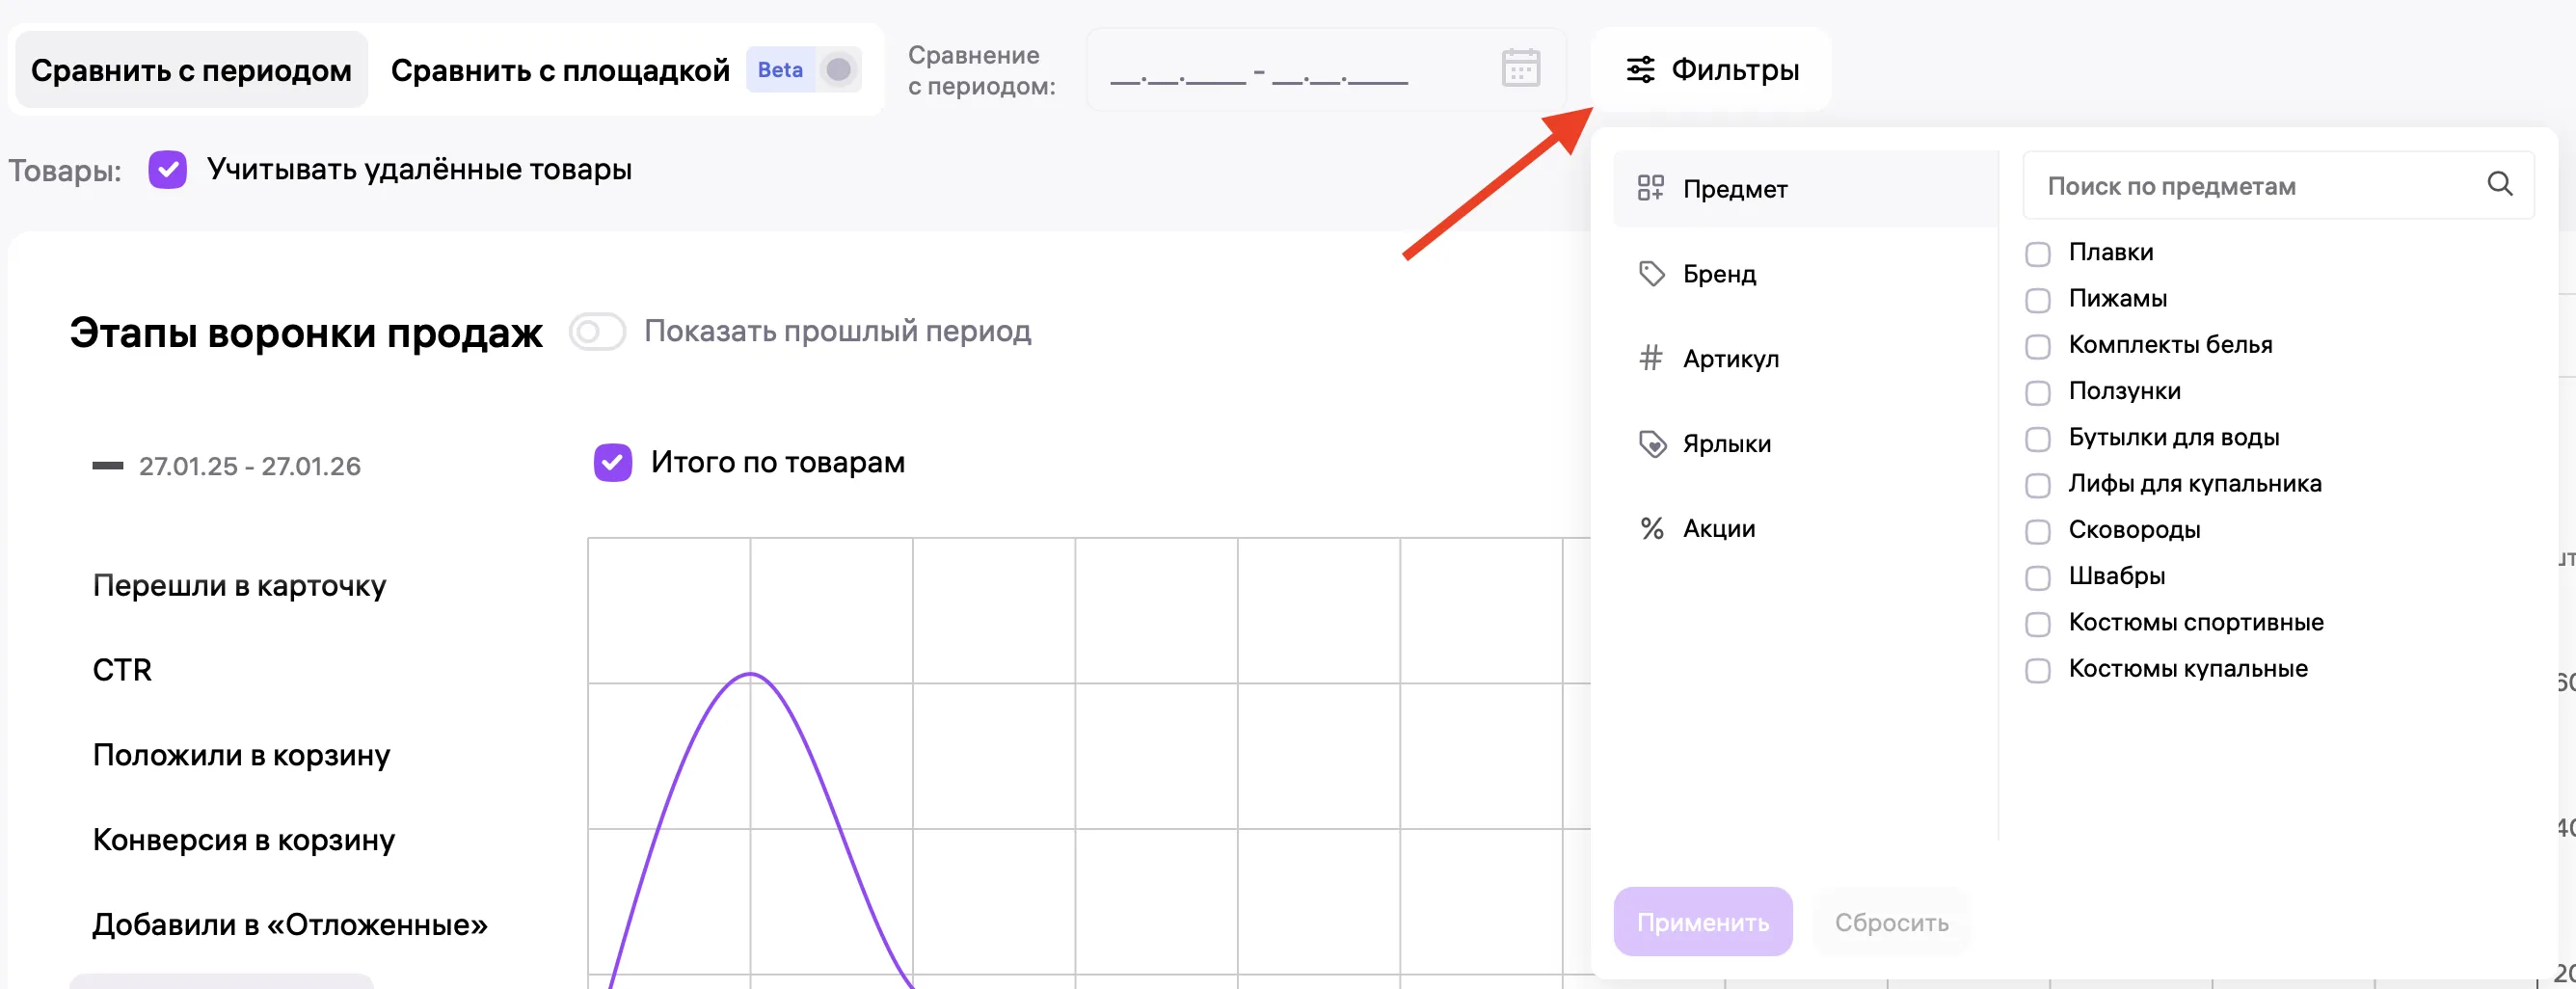Check Комплекты белья in the filter list

click(x=2038, y=345)
